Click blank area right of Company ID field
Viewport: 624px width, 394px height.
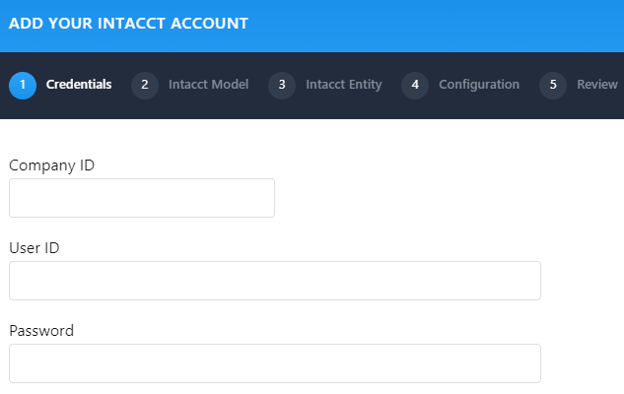(444, 197)
